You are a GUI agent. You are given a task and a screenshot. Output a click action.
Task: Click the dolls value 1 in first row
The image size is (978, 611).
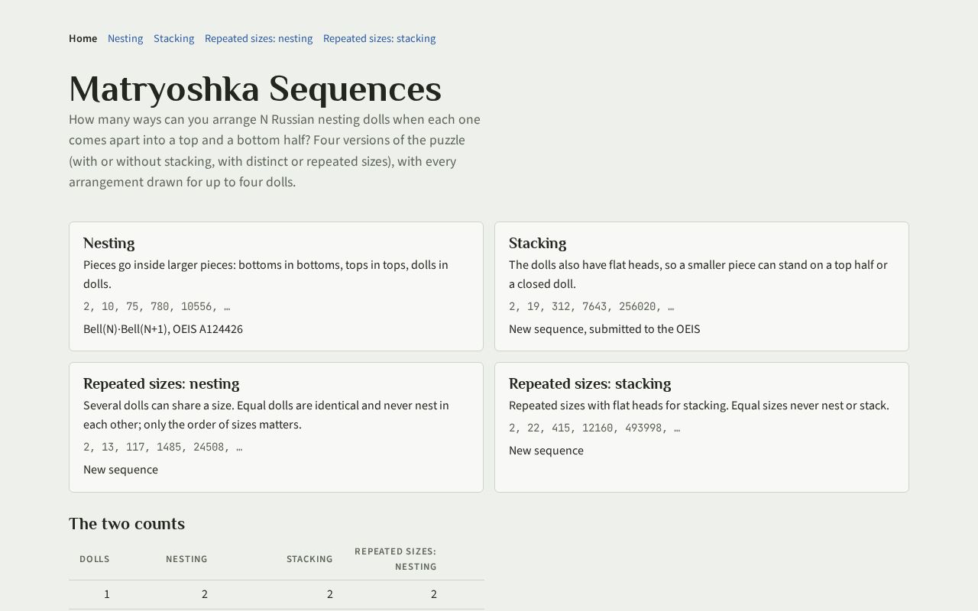click(x=107, y=594)
